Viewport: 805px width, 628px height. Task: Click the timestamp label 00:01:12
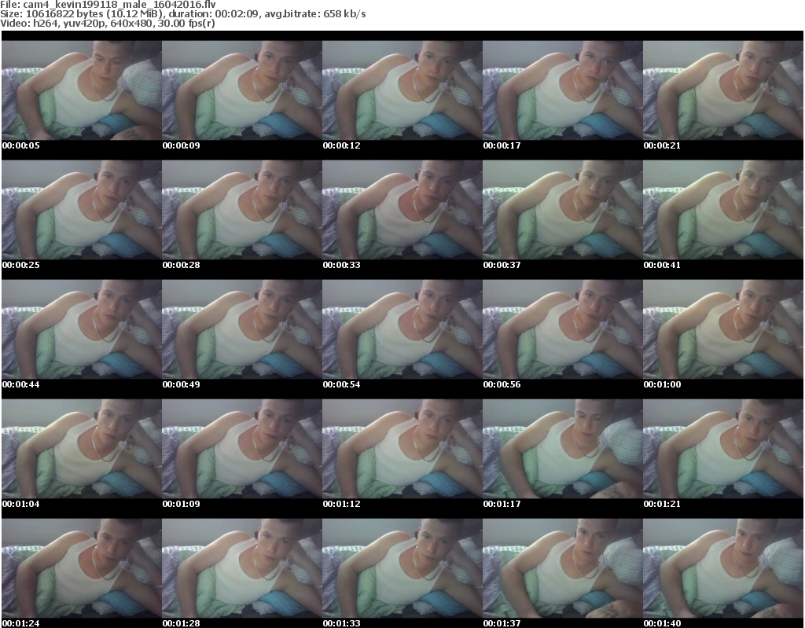341,505
